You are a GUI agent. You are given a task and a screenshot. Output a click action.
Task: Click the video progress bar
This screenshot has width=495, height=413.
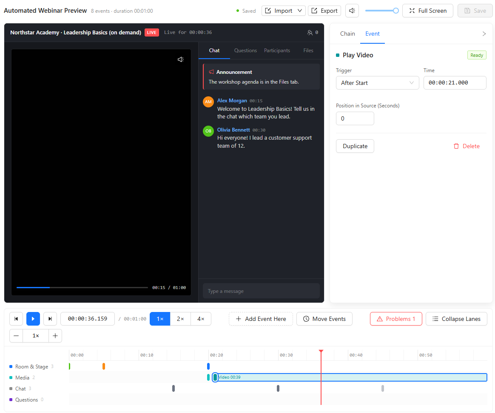pyautogui.click(x=82, y=288)
